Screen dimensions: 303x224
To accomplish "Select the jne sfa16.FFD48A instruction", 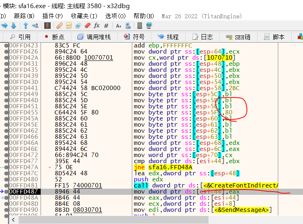I will (x=161, y=167).
